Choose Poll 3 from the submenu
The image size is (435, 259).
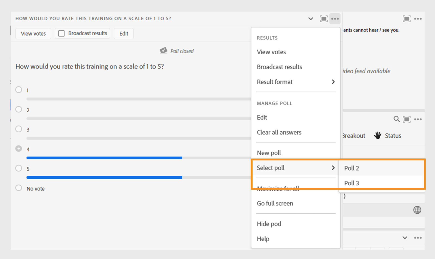[x=352, y=183]
